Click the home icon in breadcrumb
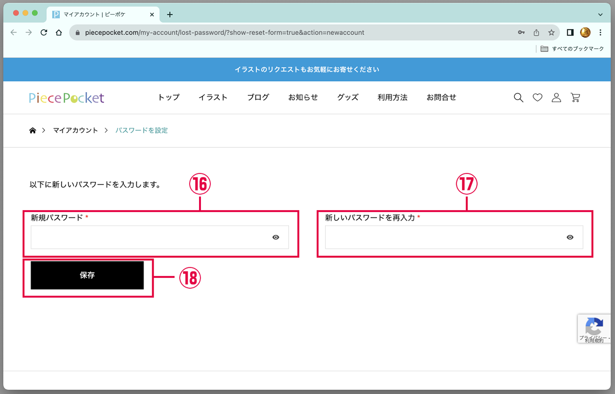 (x=33, y=130)
